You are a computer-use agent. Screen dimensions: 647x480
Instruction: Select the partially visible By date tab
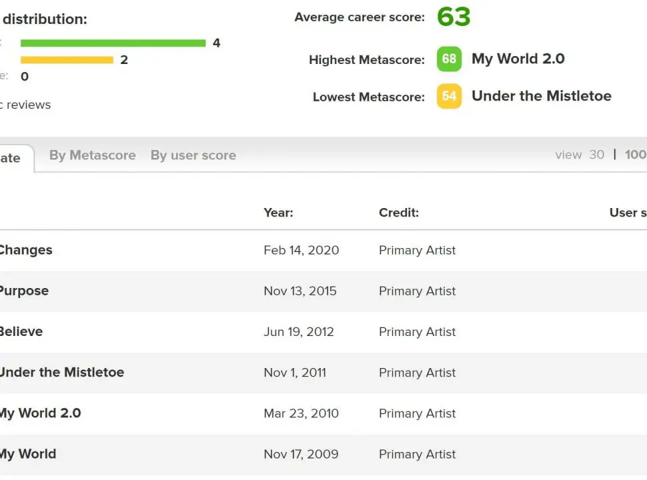[x=11, y=158]
